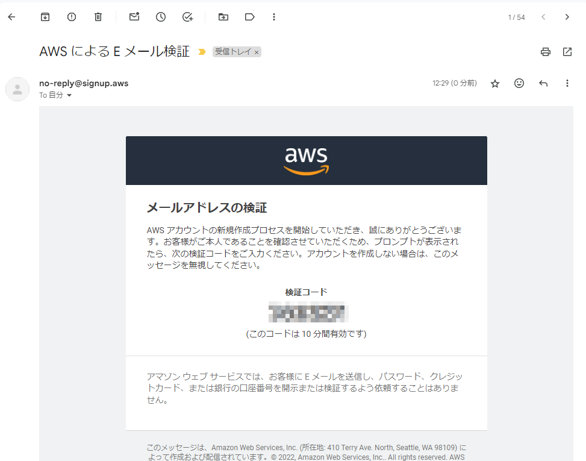This screenshot has height=461, width=586.
Task: Print this email conversation
Action: click(546, 52)
